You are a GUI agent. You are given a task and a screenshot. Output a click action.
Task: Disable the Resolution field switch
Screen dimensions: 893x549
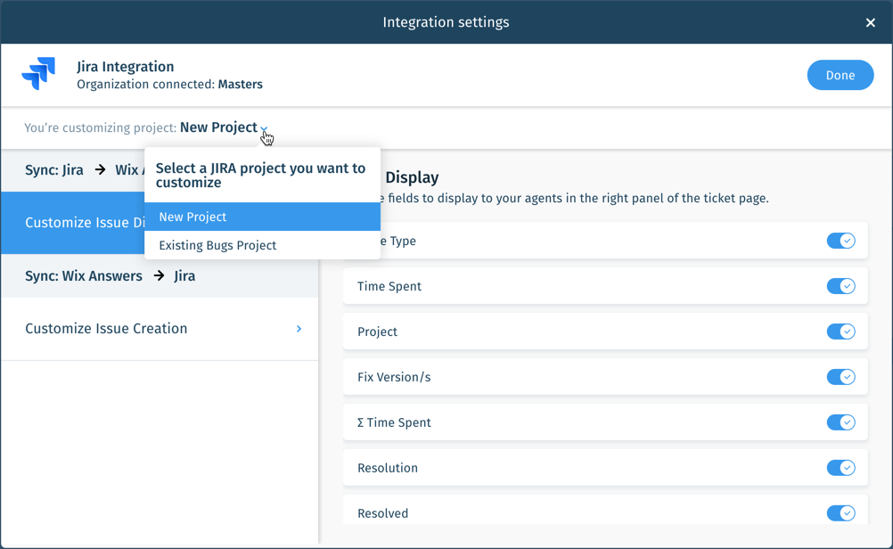[840, 468]
